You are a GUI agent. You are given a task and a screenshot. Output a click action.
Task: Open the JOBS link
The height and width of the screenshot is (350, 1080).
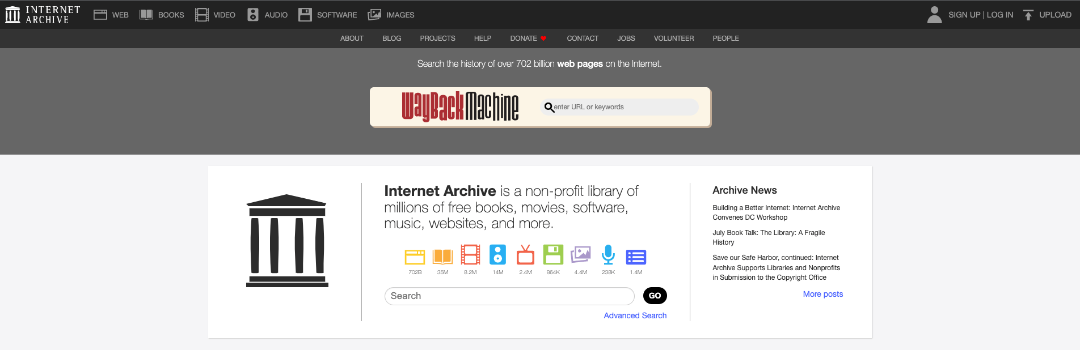click(626, 39)
